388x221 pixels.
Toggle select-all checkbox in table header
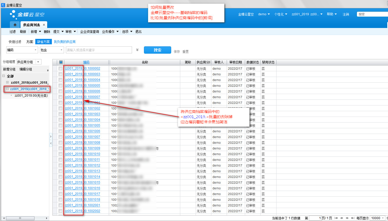[61, 62]
